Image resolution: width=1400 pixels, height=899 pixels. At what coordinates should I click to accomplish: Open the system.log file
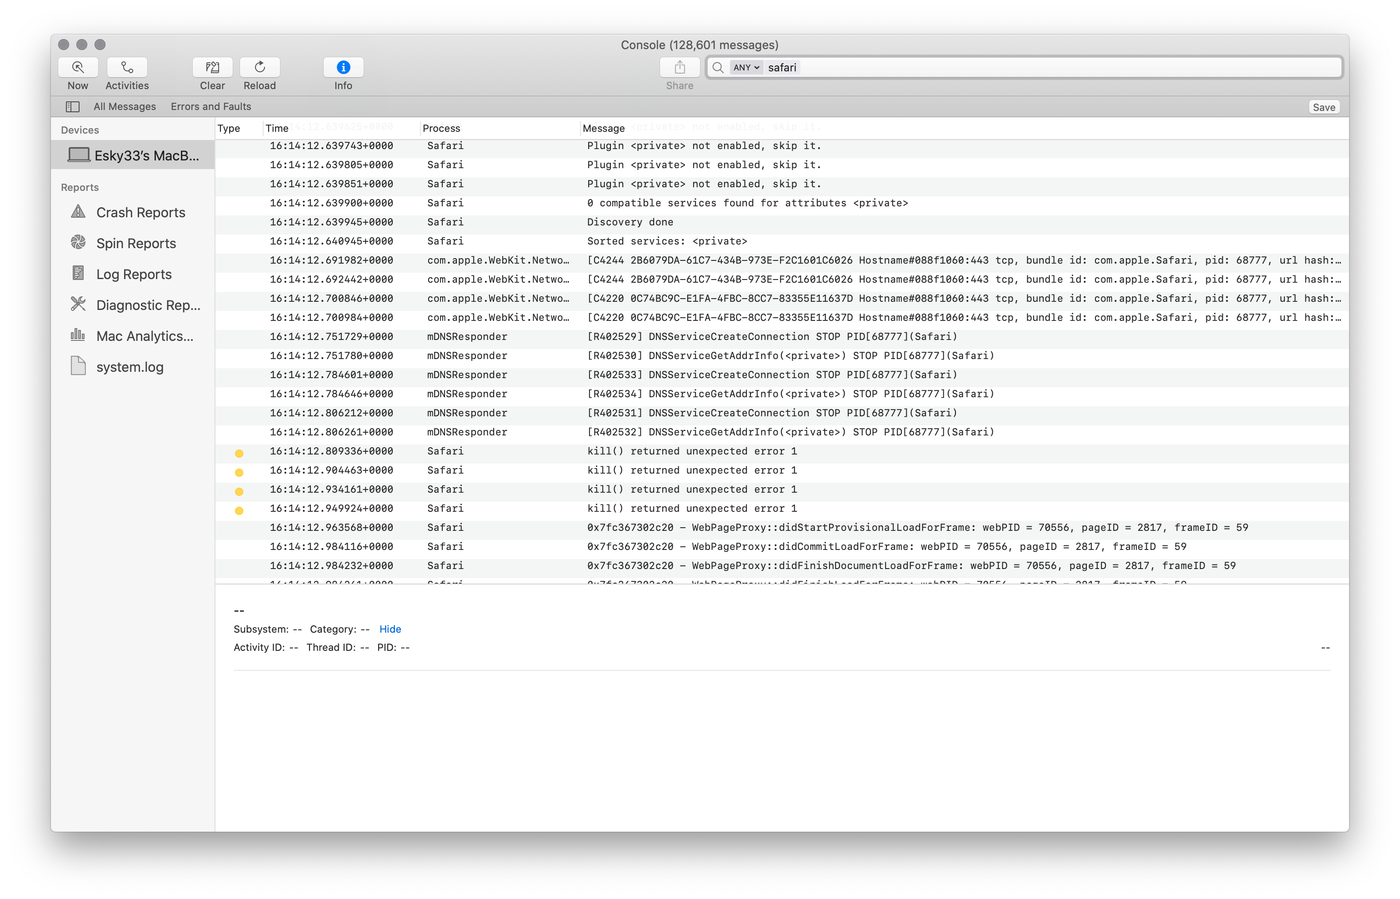tap(130, 367)
